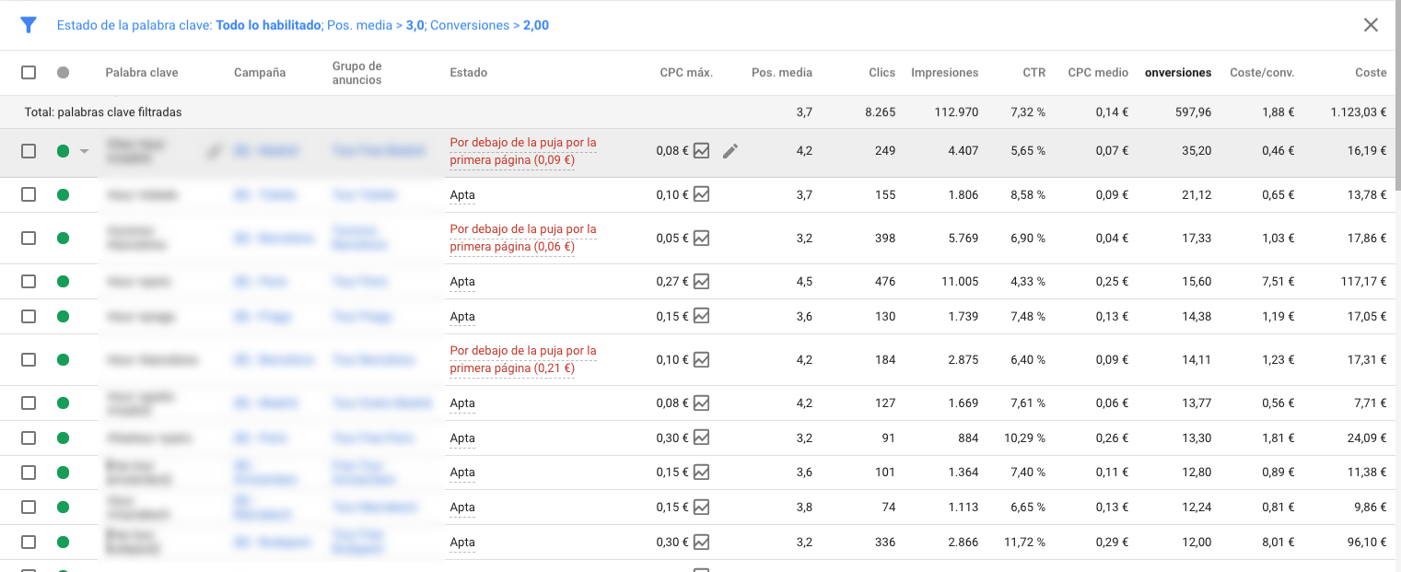Viewport: 1401px width, 572px height.
Task: Check the row with 476 clicks
Action: click(29, 281)
